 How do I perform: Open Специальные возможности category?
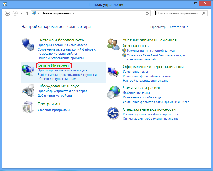[149, 109]
